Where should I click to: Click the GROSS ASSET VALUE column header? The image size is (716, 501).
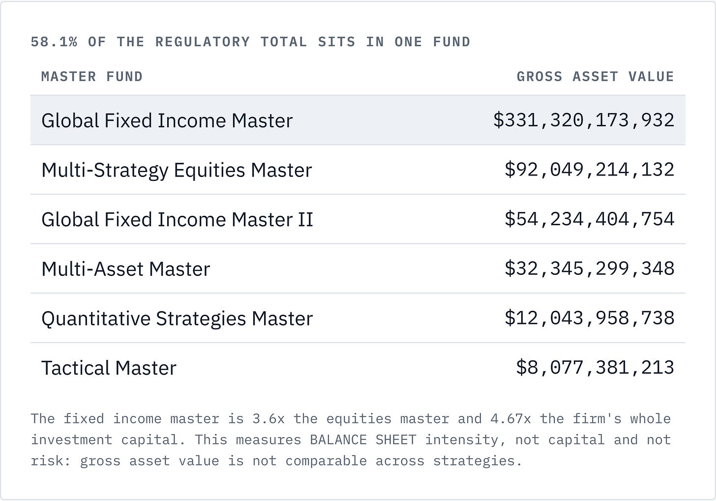[x=595, y=77]
